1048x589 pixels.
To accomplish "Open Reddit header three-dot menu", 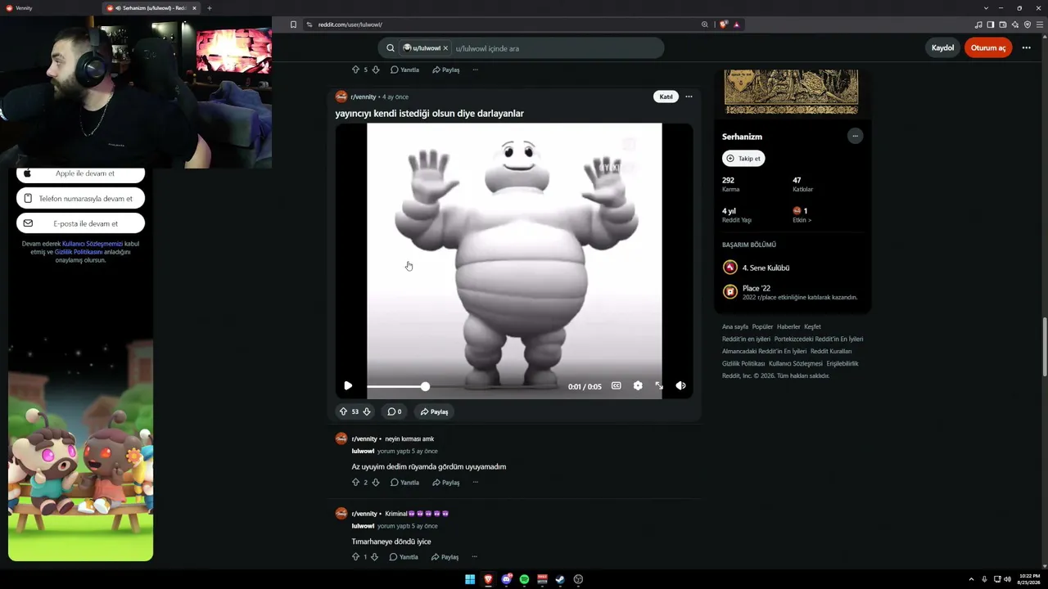I will pos(1026,47).
